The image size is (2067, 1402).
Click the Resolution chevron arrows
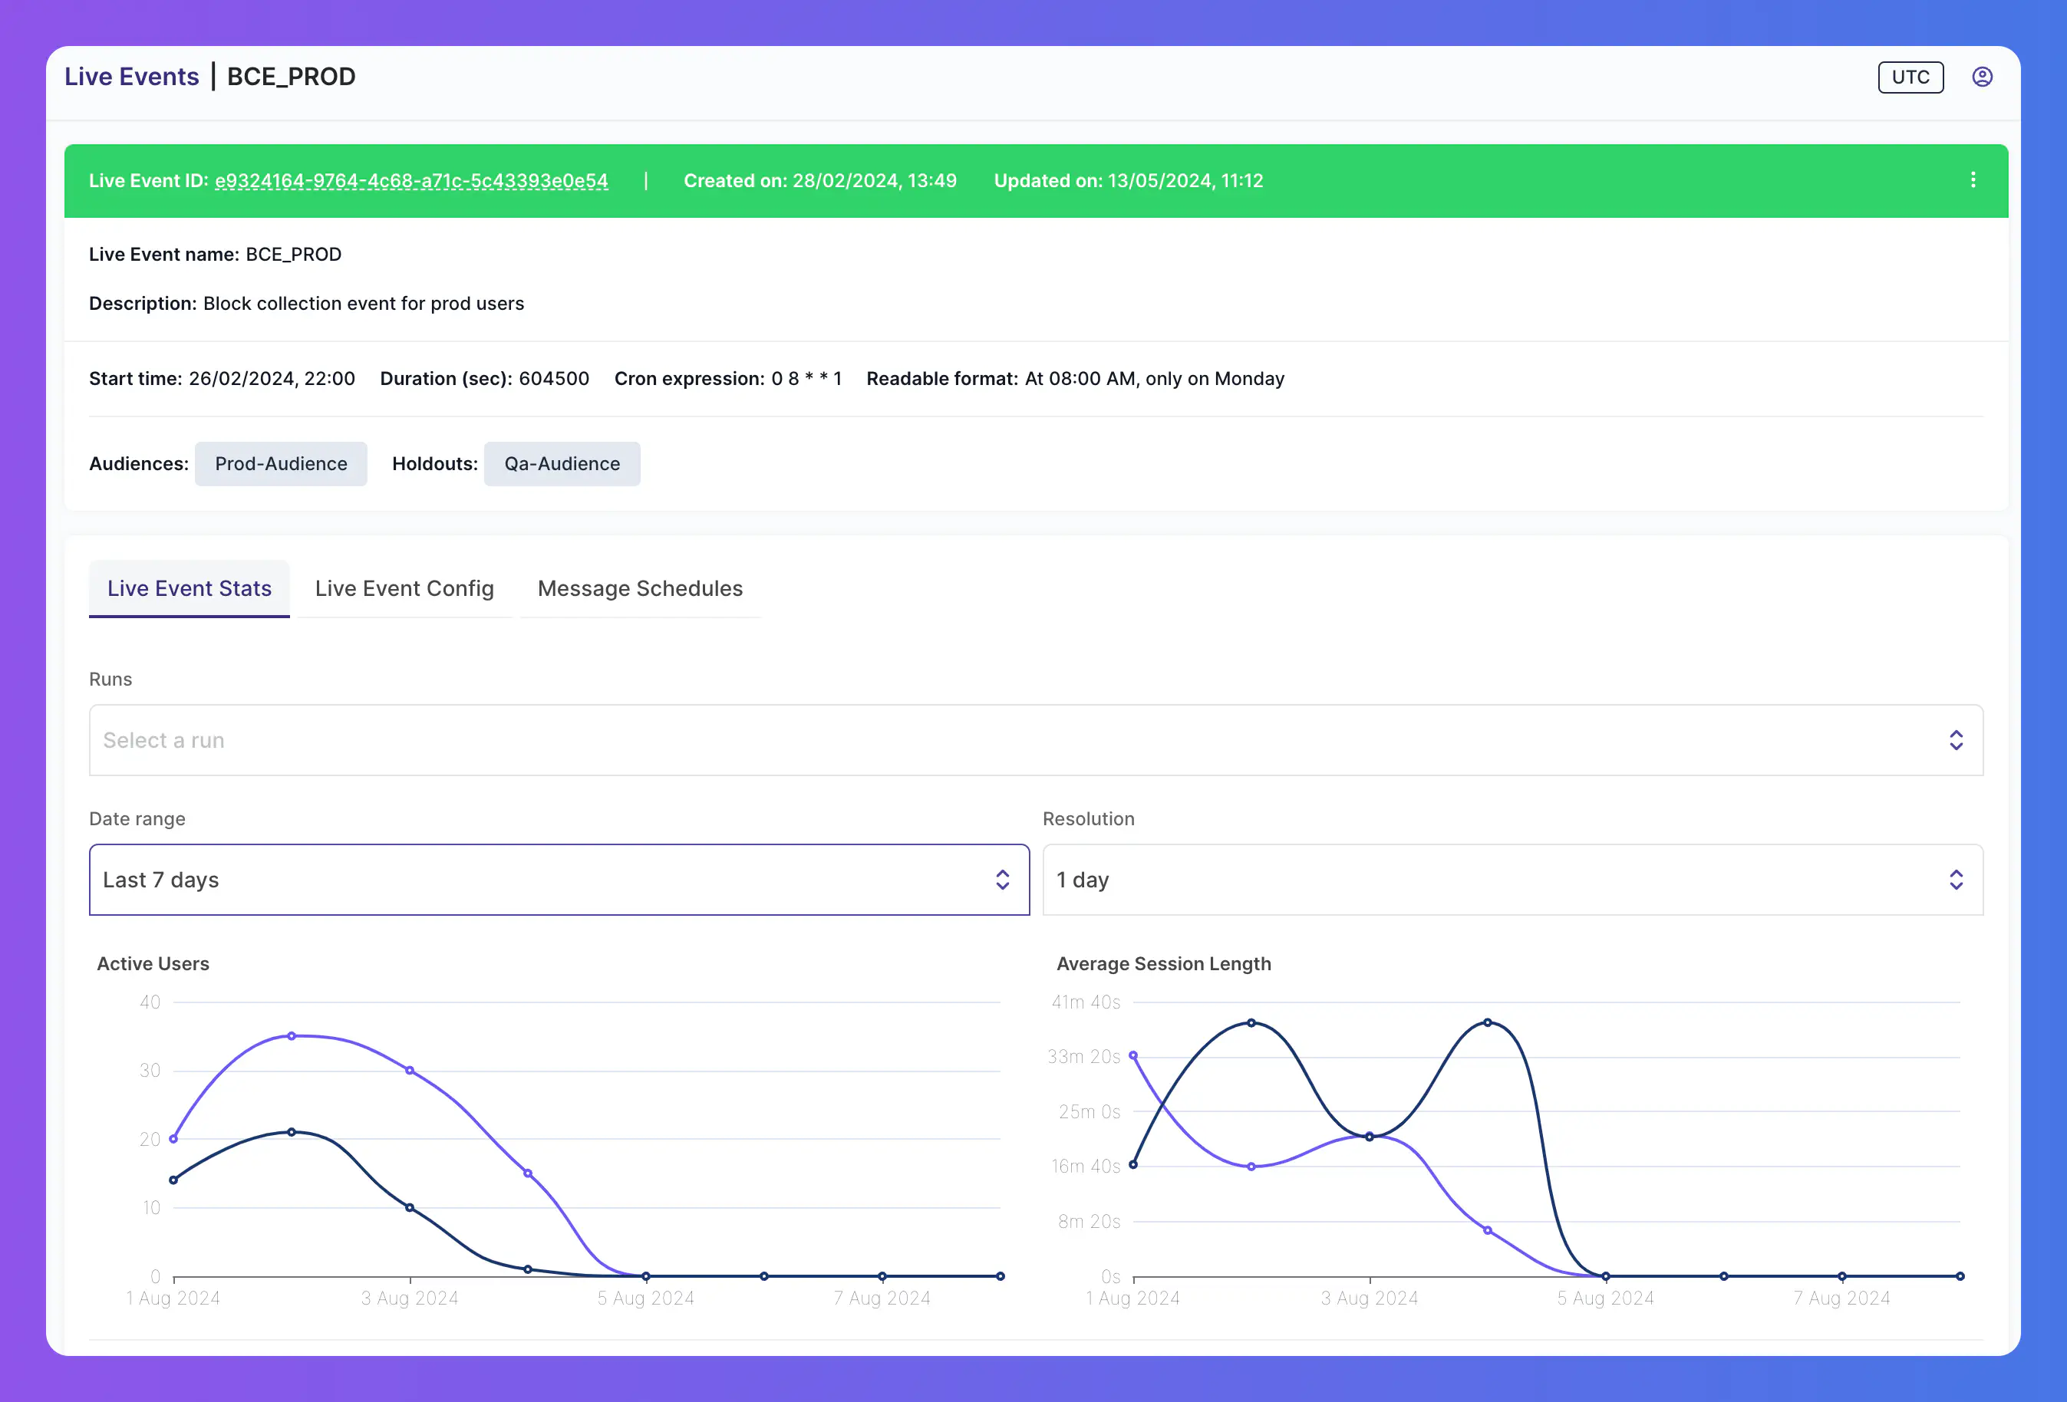tap(1956, 880)
